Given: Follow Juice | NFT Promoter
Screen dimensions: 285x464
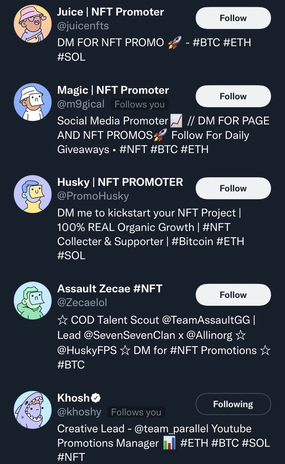Looking at the screenshot, I should click(233, 18).
